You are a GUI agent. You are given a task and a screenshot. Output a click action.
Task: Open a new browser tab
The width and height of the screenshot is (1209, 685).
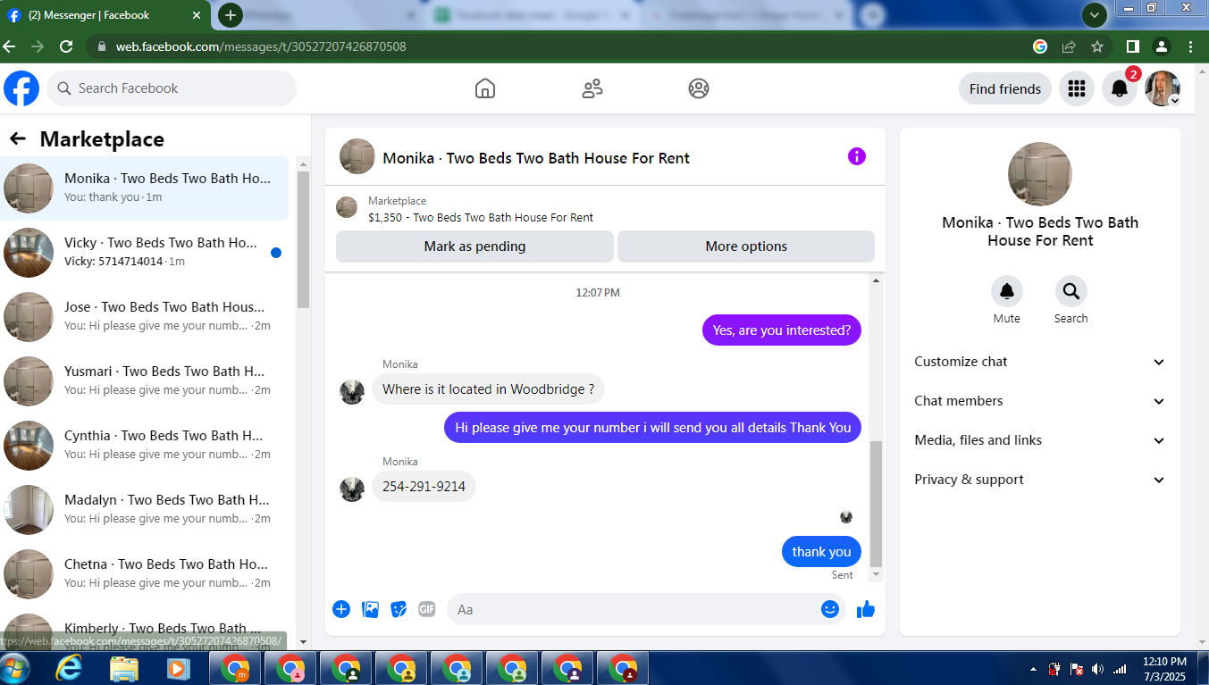point(231,15)
